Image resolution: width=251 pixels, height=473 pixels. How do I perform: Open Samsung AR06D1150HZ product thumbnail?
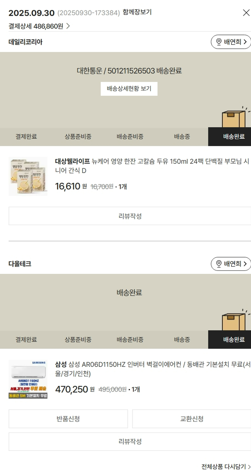28,379
